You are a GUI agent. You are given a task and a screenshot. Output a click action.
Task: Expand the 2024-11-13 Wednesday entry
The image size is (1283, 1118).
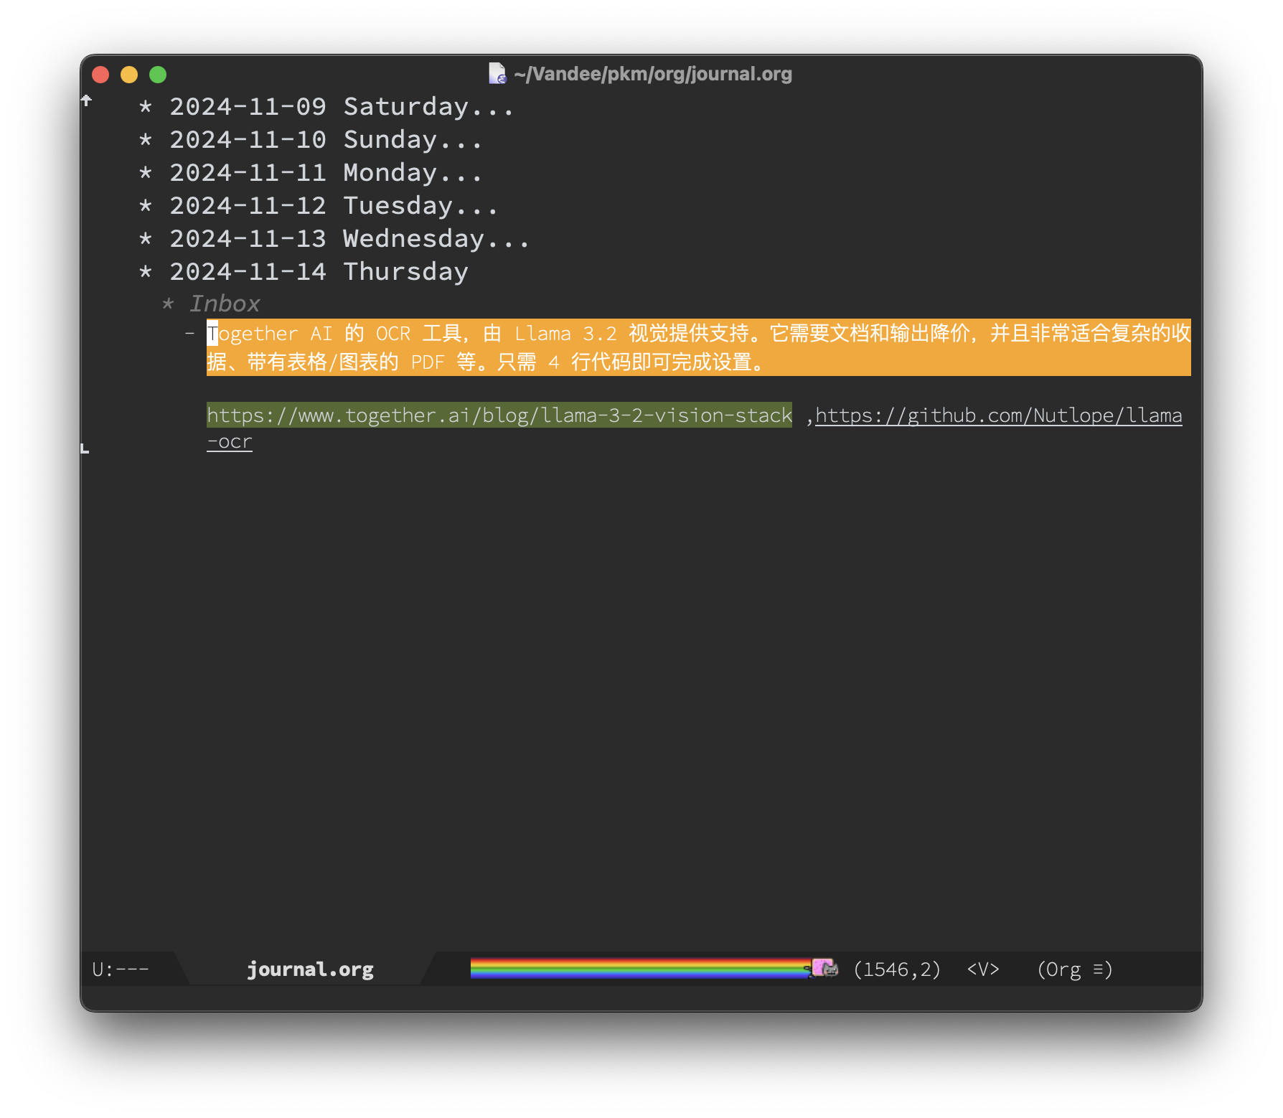[349, 239]
